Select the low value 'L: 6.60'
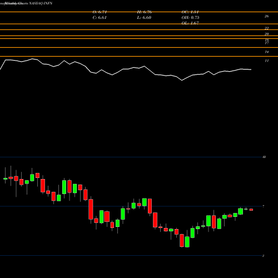 coord(144,18)
